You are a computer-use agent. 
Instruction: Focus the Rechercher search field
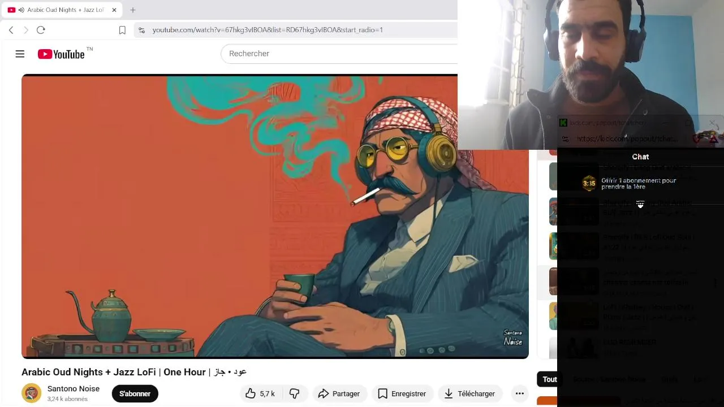[x=339, y=54]
